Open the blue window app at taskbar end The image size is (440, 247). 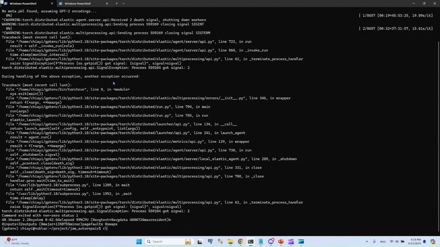(x=301, y=242)
